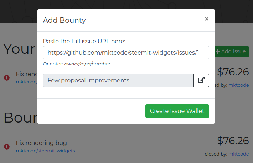The height and width of the screenshot is (163, 253).
Task: Open mktcode profile in closed by line
Action: point(238,154)
